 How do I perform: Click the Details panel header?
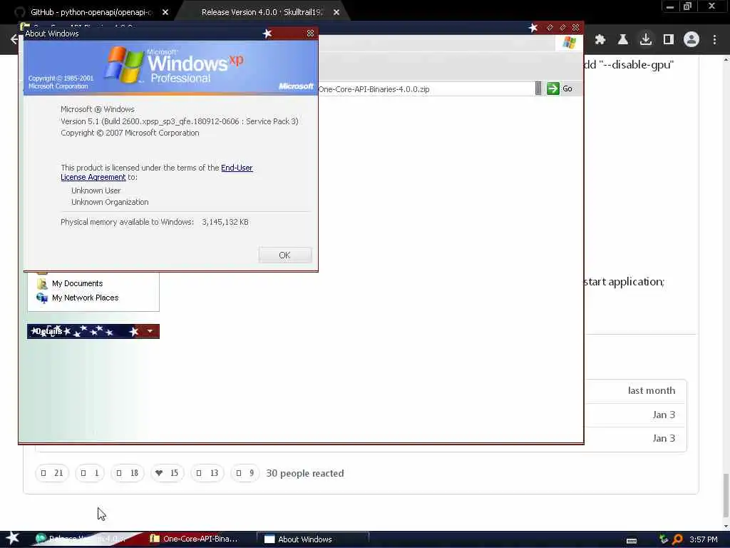coord(93,331)
